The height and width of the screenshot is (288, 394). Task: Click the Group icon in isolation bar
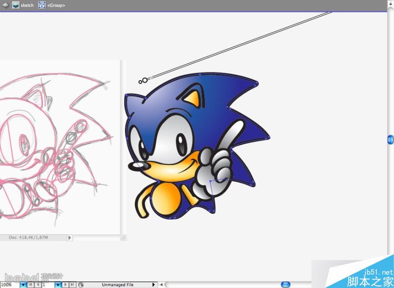(x=42, y=5)
